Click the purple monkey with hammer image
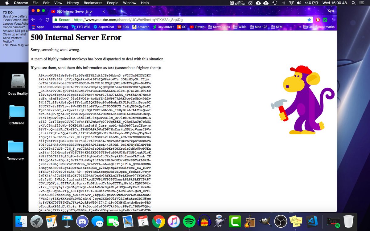370x231 pixels. pyautogui.click(x=302, y=99)
